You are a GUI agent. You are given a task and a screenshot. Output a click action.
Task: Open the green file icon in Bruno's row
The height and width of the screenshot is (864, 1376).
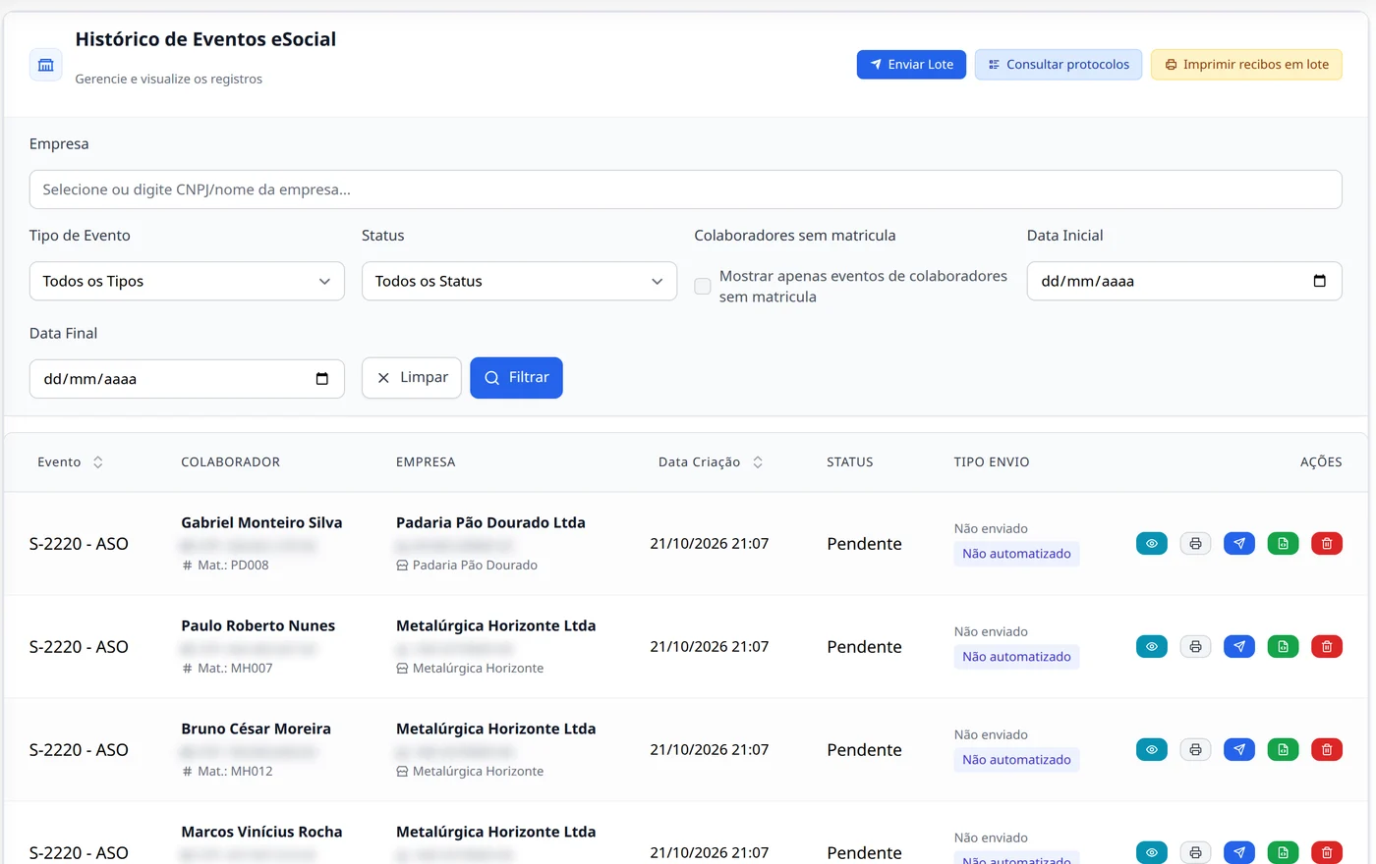tap(1283, 749)
